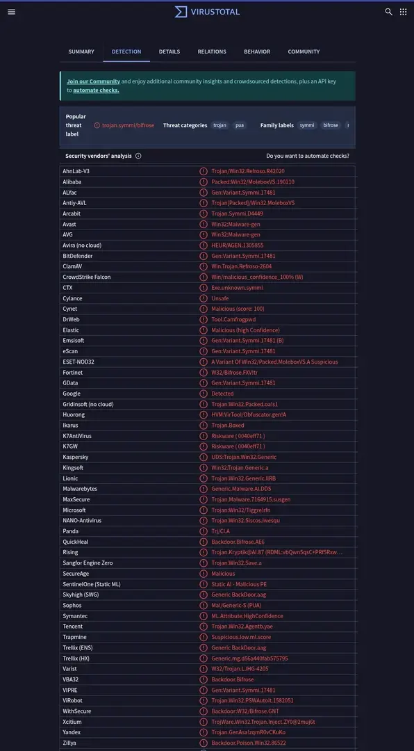
Task: Open the hamburger menu icon
Action: point(12,12)
